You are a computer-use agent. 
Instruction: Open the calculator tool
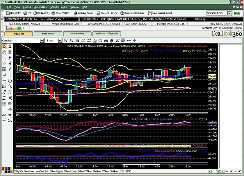click(10, 52)
